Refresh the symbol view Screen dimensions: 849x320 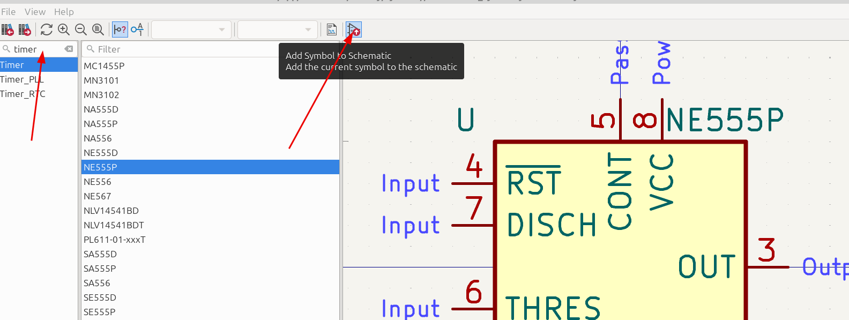click(47, 29)
